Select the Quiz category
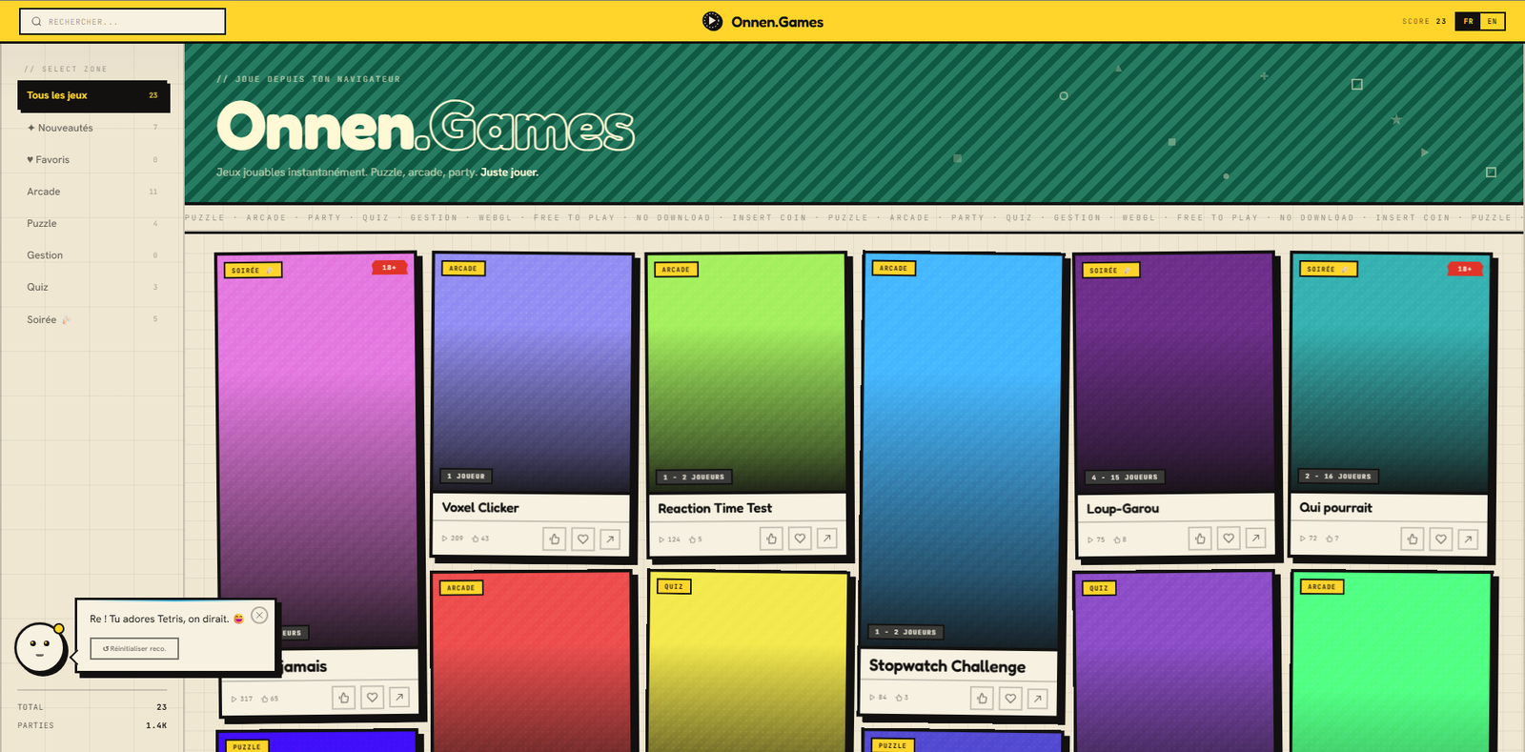This screenshot has width=1525, height=752. click(x=92, y=287)
